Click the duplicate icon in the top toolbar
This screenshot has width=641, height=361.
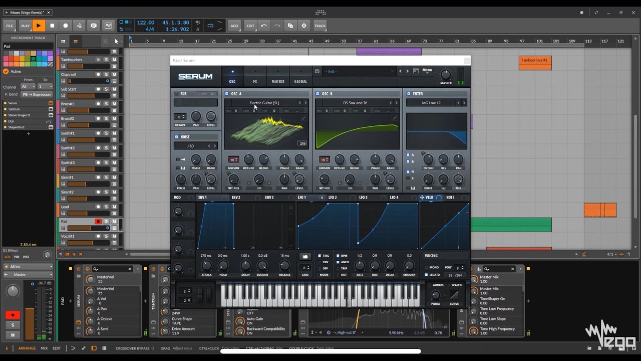[290, 26]
